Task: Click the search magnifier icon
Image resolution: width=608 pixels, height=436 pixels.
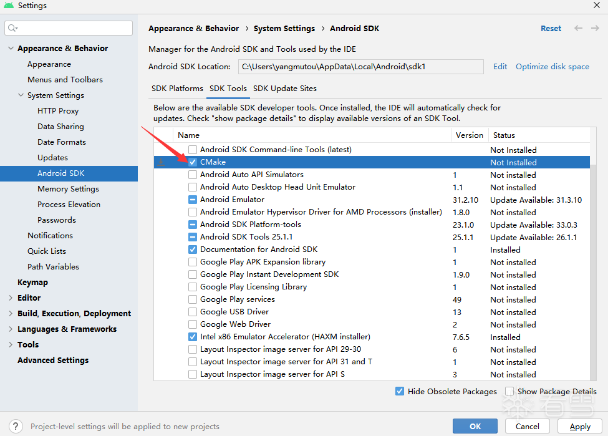Action: 12,28
